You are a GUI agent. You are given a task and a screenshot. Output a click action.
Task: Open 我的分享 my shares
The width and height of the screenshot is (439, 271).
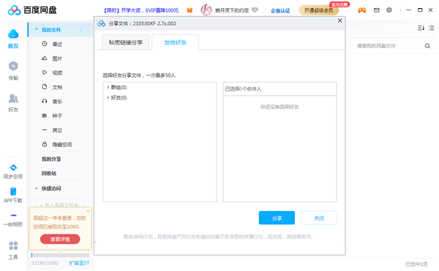(x=51, y=159)
